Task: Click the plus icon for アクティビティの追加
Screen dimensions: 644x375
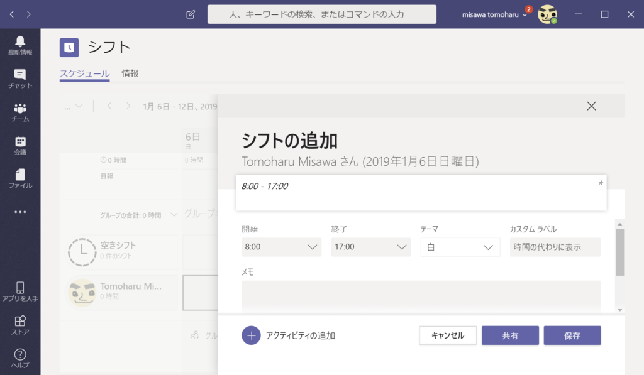Action: tap(251, 335)
